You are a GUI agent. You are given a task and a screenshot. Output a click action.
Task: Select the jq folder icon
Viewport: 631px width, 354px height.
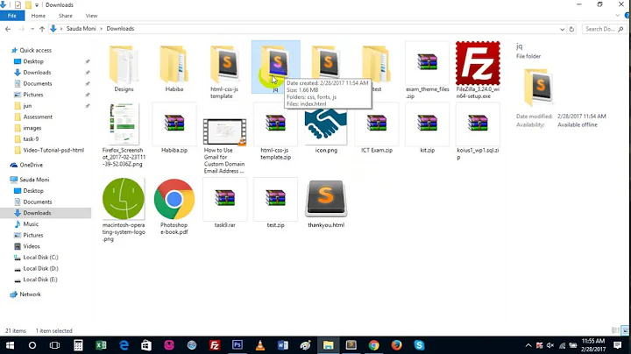tap(276, 67)
